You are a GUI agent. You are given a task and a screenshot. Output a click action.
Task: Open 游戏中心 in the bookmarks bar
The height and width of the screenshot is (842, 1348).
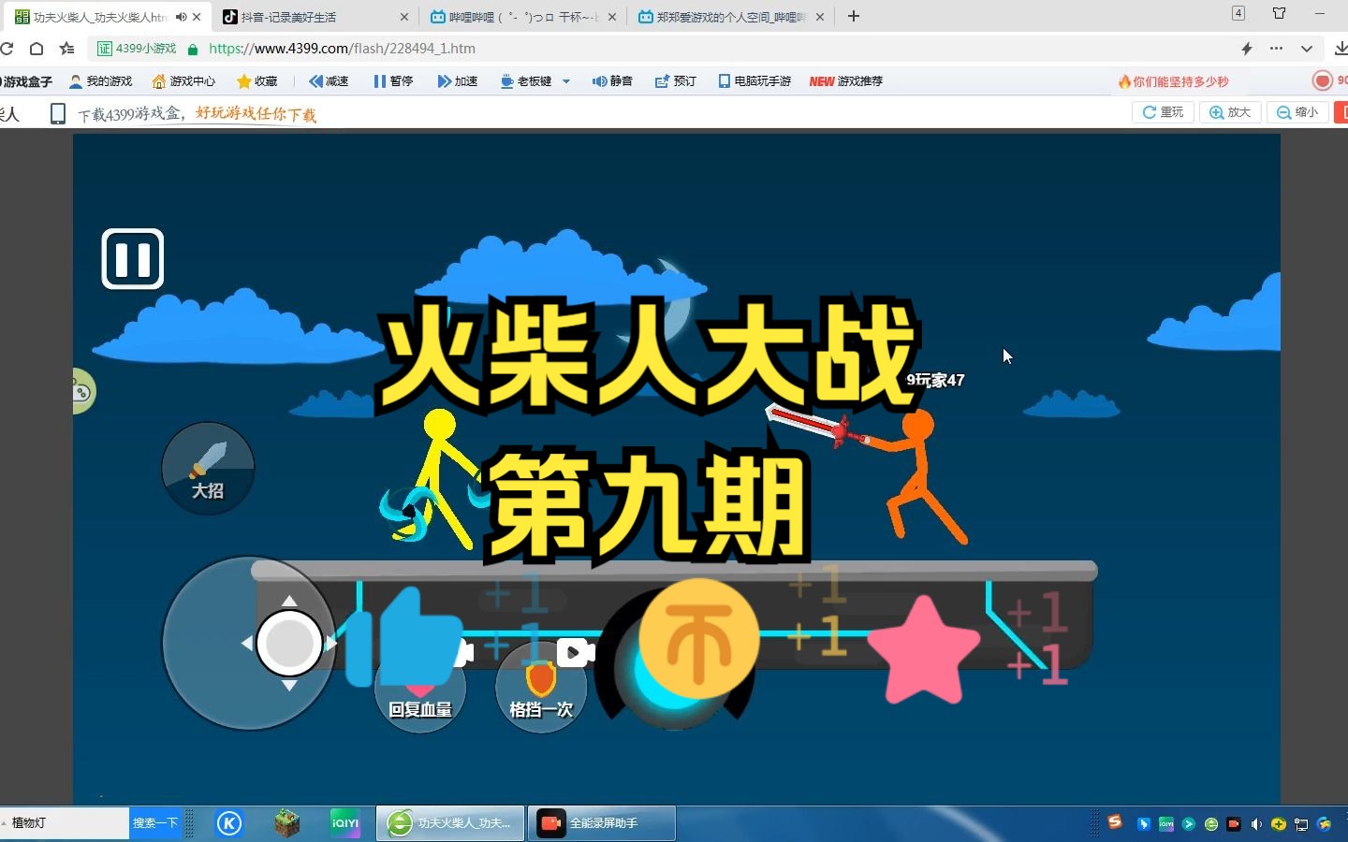[x=183, y=81]
